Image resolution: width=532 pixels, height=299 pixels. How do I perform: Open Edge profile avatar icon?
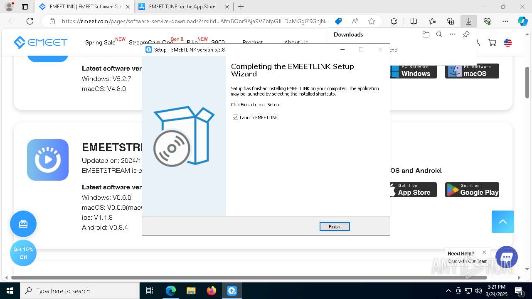pyautogui.click(x=9, y=7)
